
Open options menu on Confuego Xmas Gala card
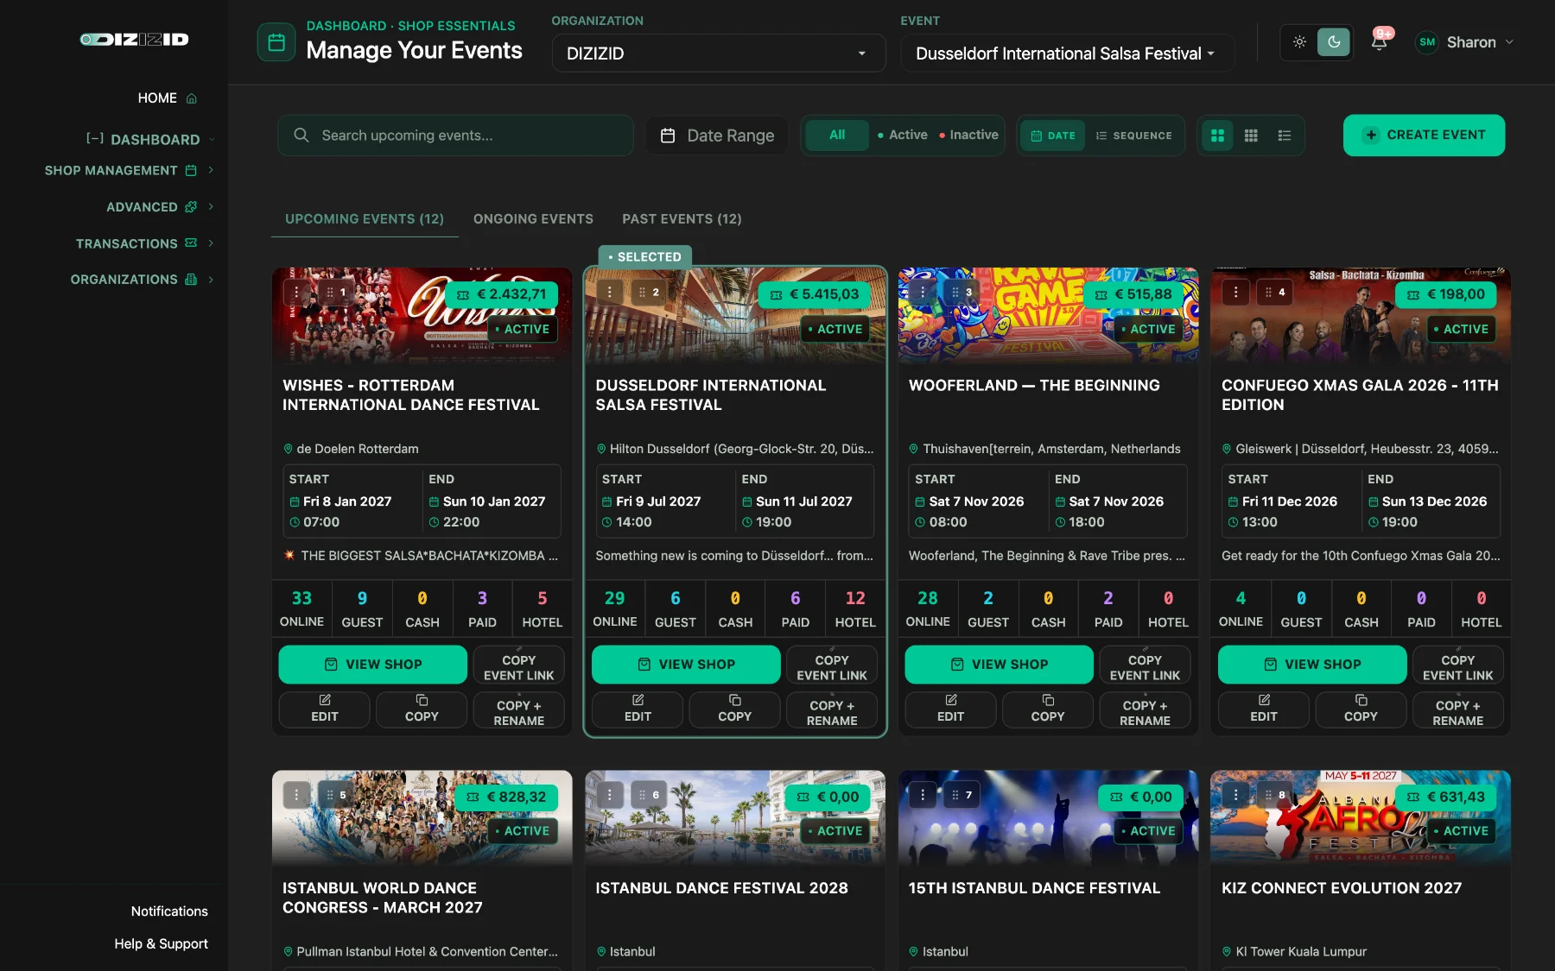[x=1235, y=293]
